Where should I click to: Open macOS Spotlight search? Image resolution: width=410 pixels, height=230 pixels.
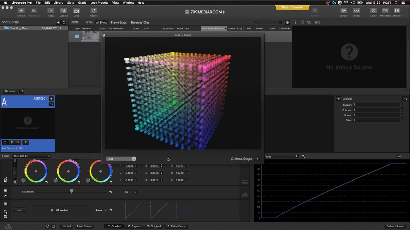click(x=396, y=2)
